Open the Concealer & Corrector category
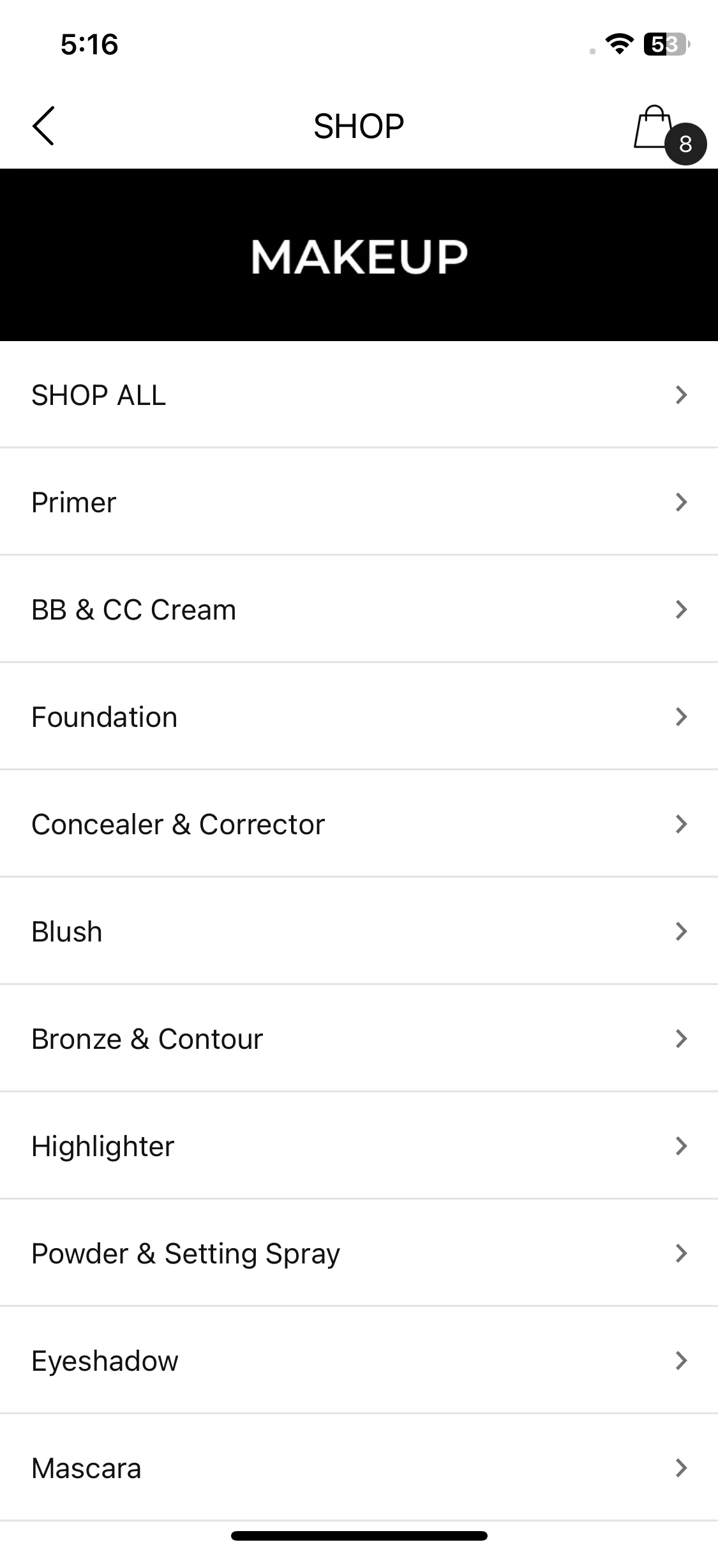This screenshot has width=718, height=1556. point(359,824)
